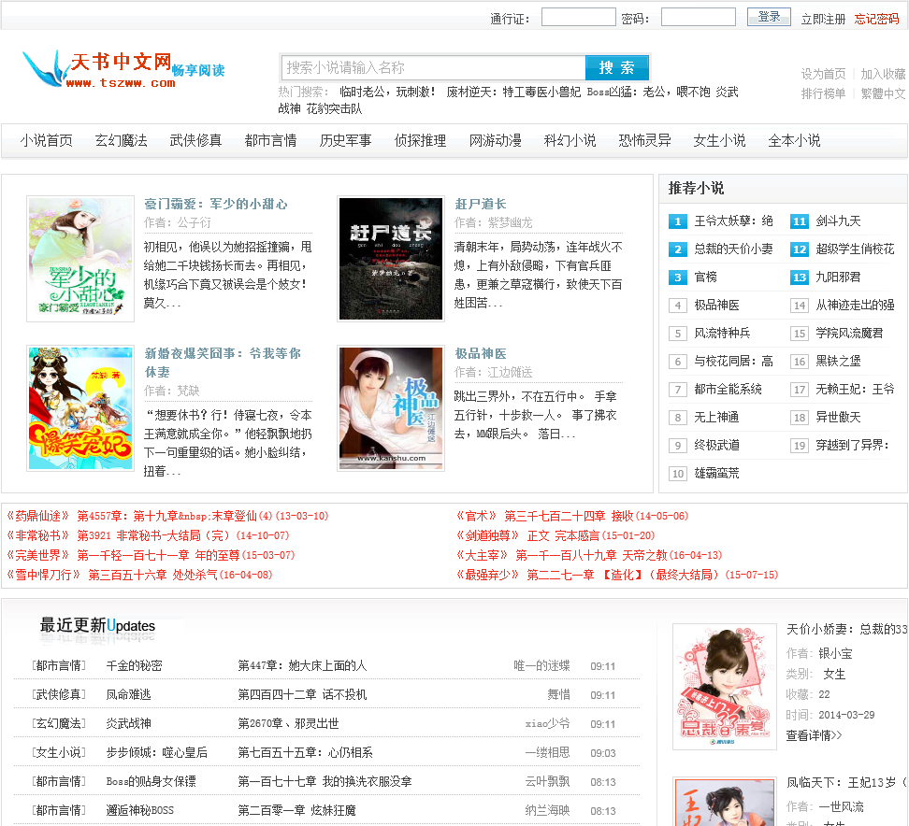Open the 科幻小说 category
909x826 pixels.
tap(570, 141)
